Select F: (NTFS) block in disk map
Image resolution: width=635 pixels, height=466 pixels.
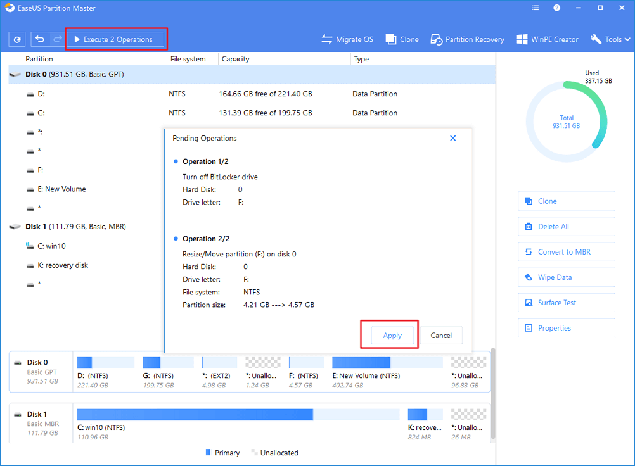[x=306, y=372]
